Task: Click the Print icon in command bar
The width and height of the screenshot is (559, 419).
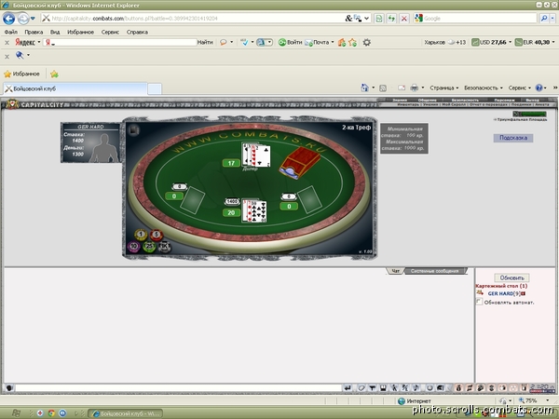Action: click(414, 88)
